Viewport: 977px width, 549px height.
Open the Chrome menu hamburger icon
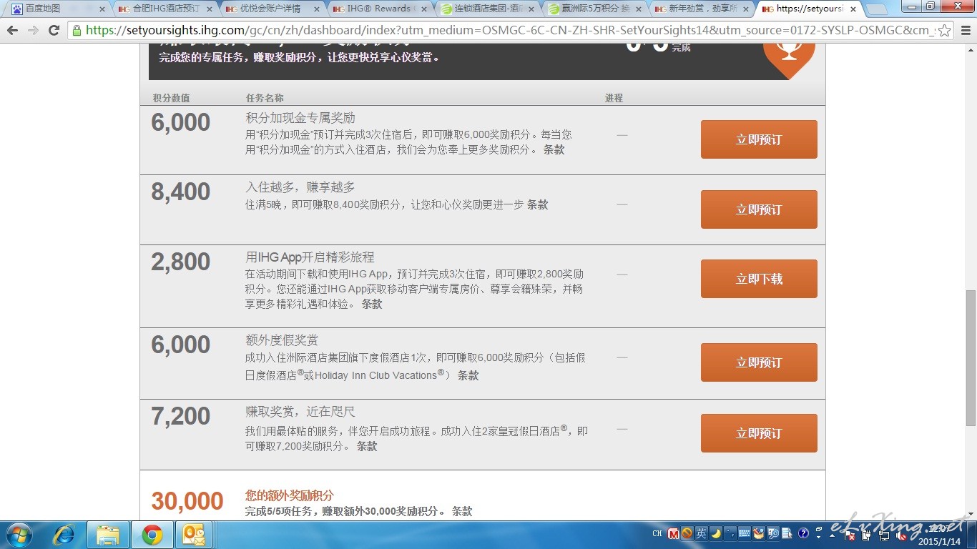[965, 31]
